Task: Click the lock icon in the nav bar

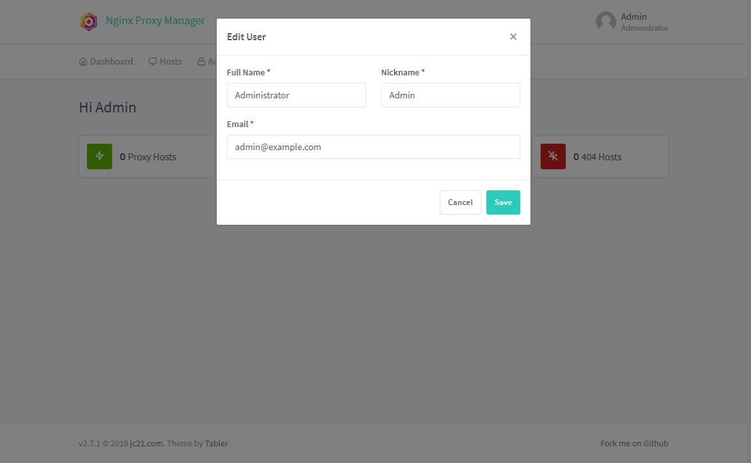Action: 201,61
